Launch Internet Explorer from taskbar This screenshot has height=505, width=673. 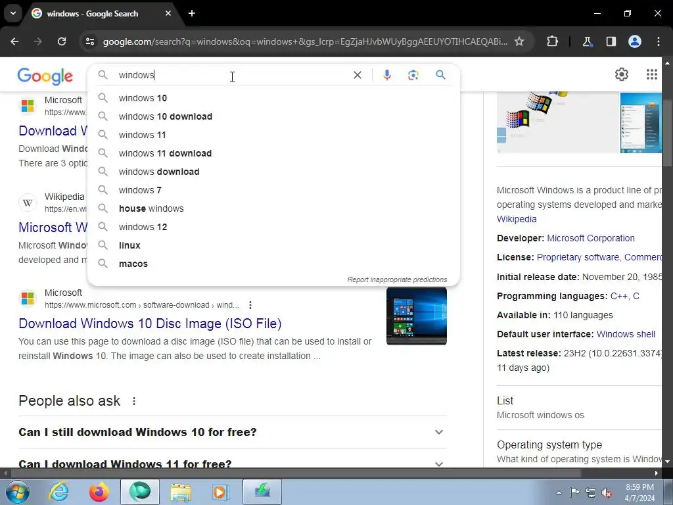58,492
